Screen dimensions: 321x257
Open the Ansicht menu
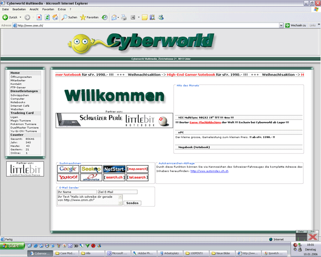tap(34, 9)
